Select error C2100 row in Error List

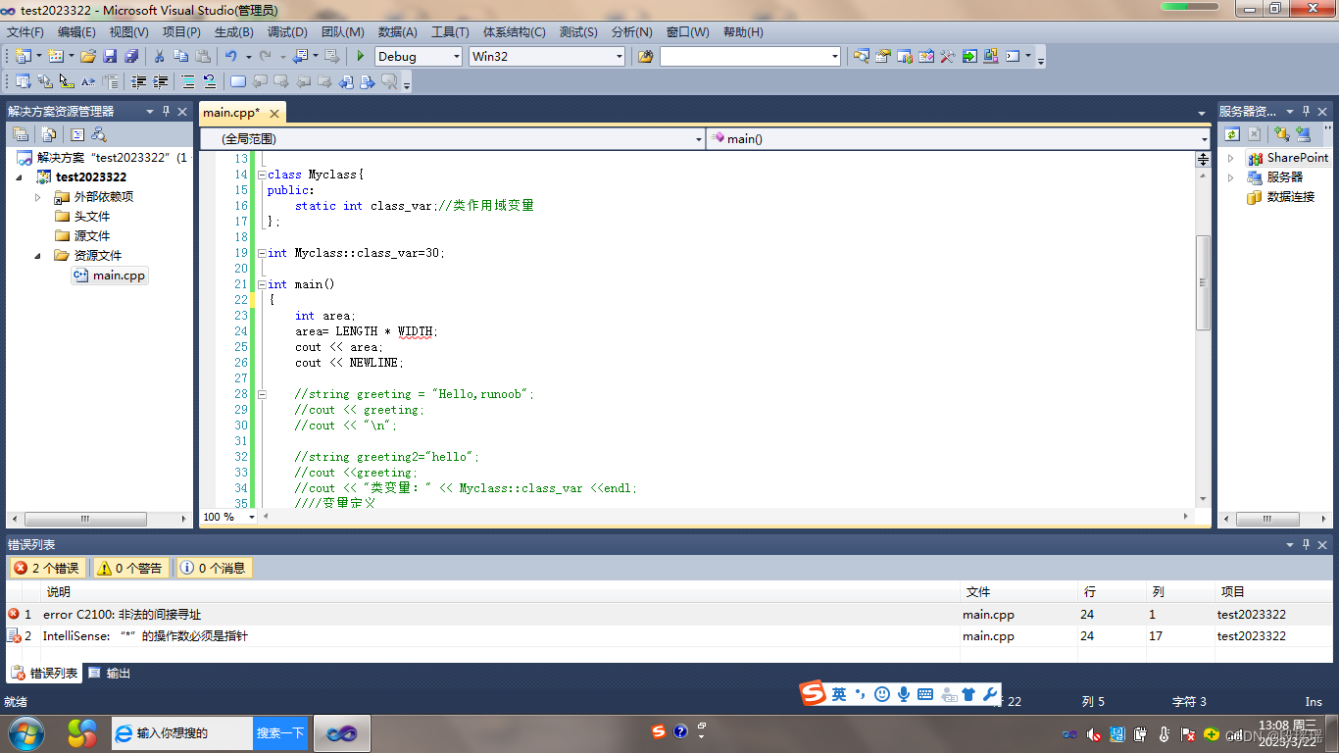pyautogui.click(x=669, y=614)
